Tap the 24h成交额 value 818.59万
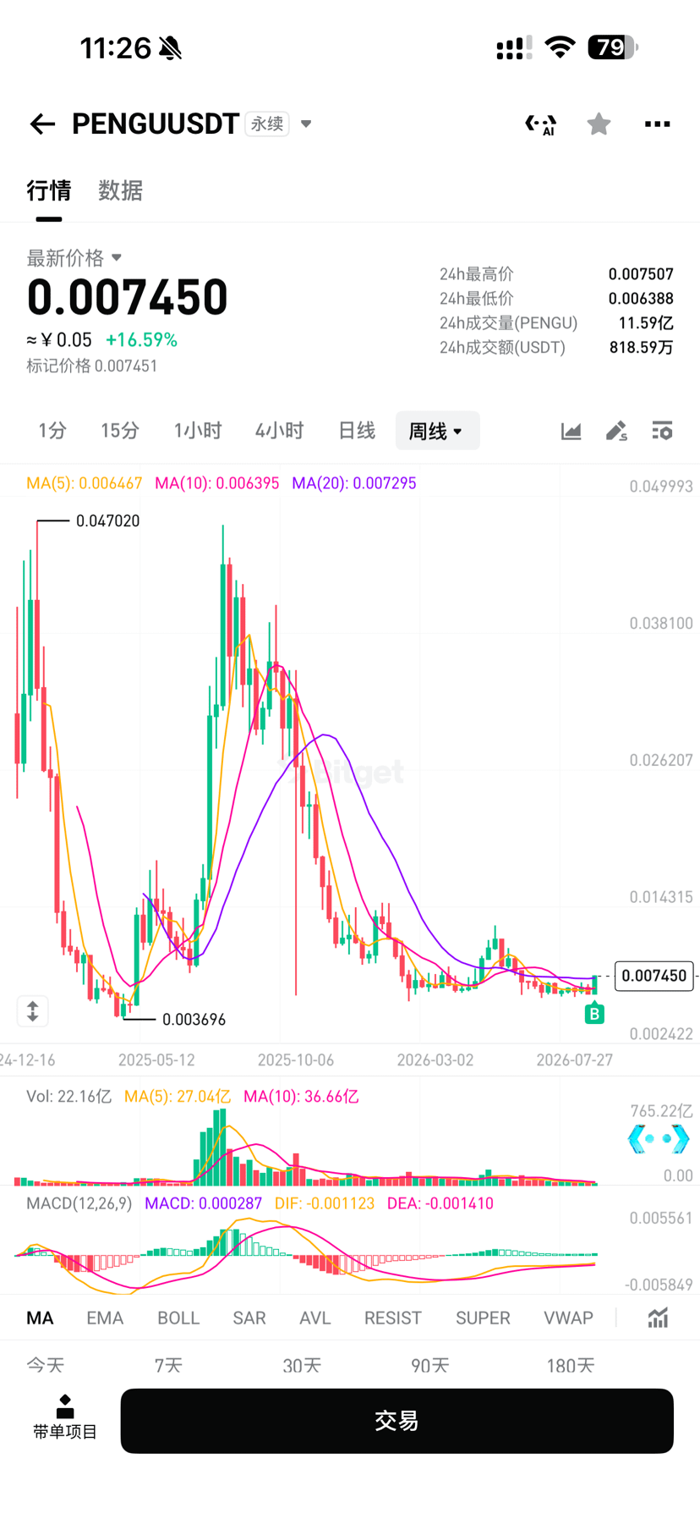 click(641, 348)
